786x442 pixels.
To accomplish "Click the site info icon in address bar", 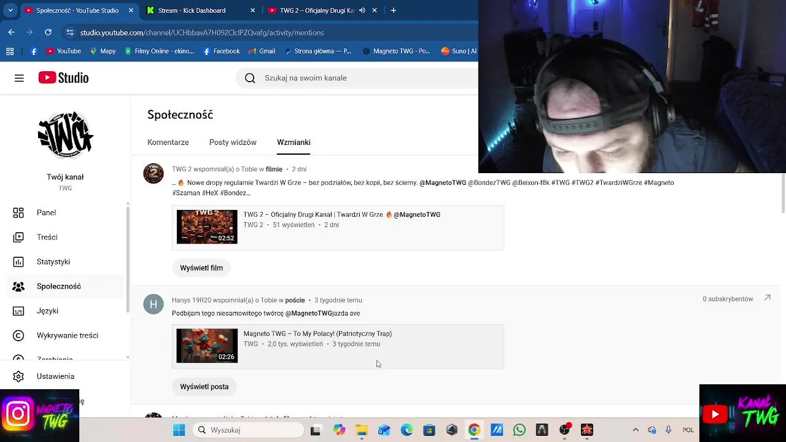I will pos(69,33).
